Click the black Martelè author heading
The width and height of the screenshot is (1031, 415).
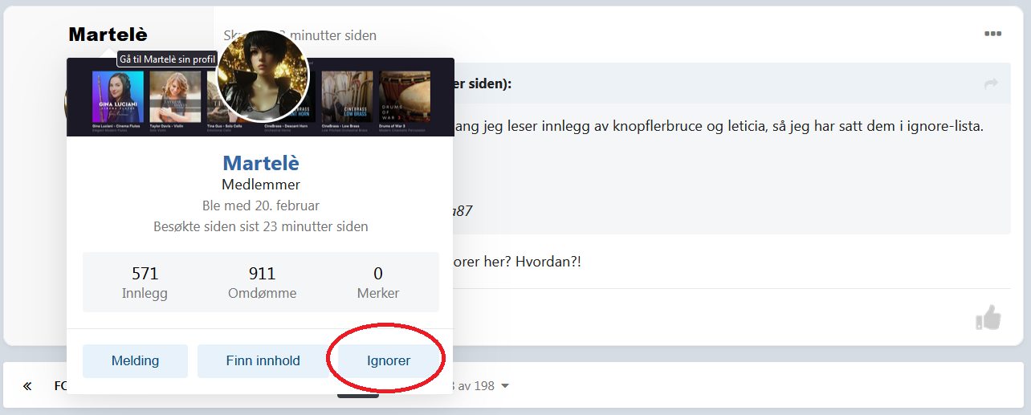pyautogui.click(x=108, y=35)
